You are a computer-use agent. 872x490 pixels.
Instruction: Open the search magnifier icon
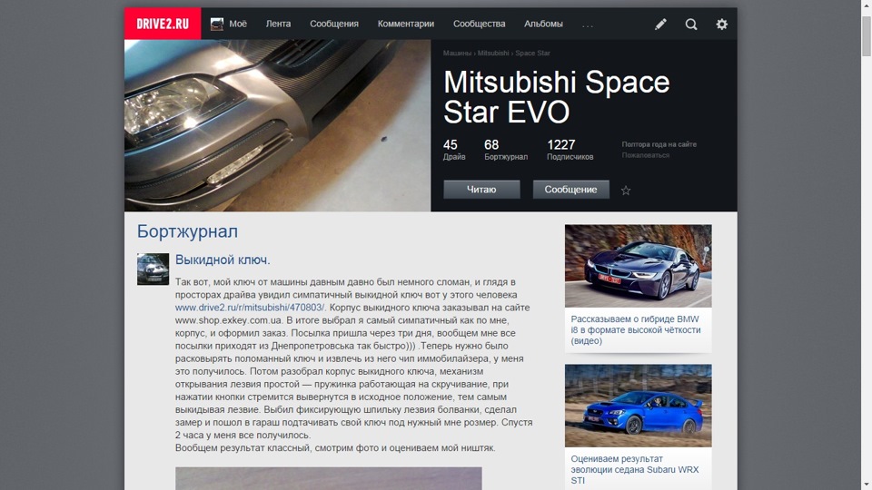tap(690, 24)
